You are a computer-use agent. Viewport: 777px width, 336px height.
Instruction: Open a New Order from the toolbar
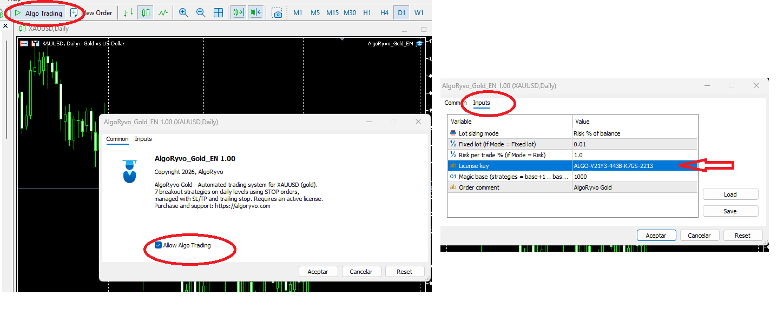(x=91, y=13)
